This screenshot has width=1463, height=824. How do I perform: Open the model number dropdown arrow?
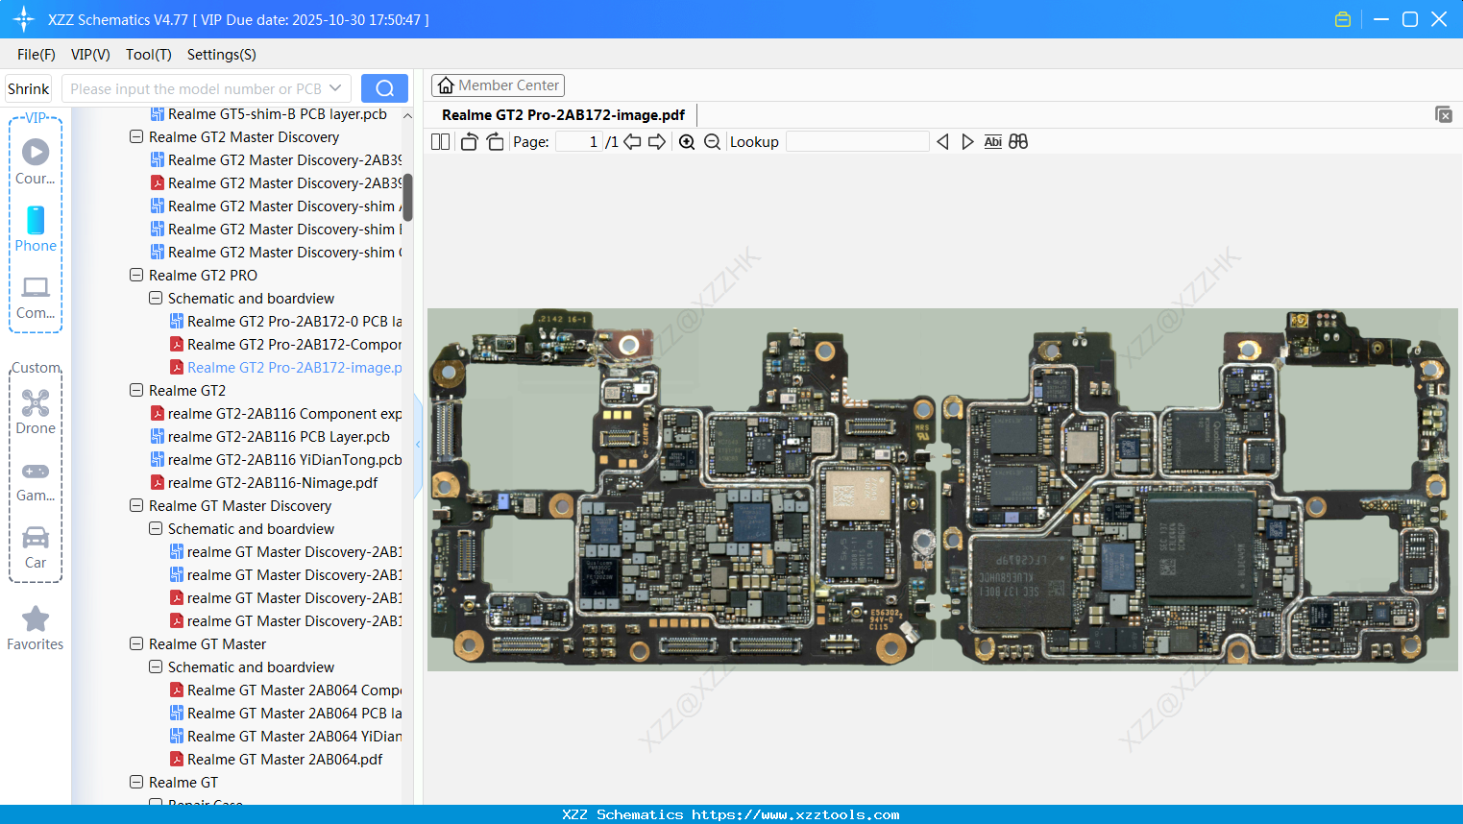tap(335, 88)
